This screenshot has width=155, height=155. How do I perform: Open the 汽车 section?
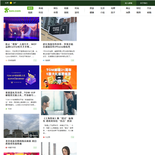tap(149, 8)
